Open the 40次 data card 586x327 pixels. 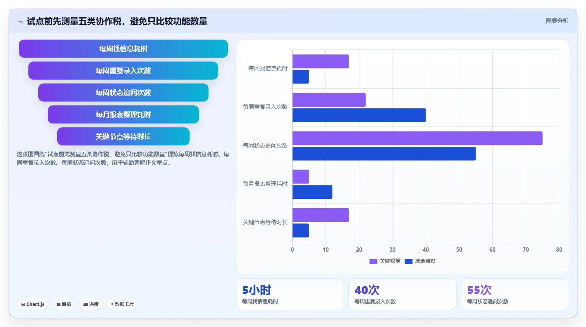click(x=402, y=294)
